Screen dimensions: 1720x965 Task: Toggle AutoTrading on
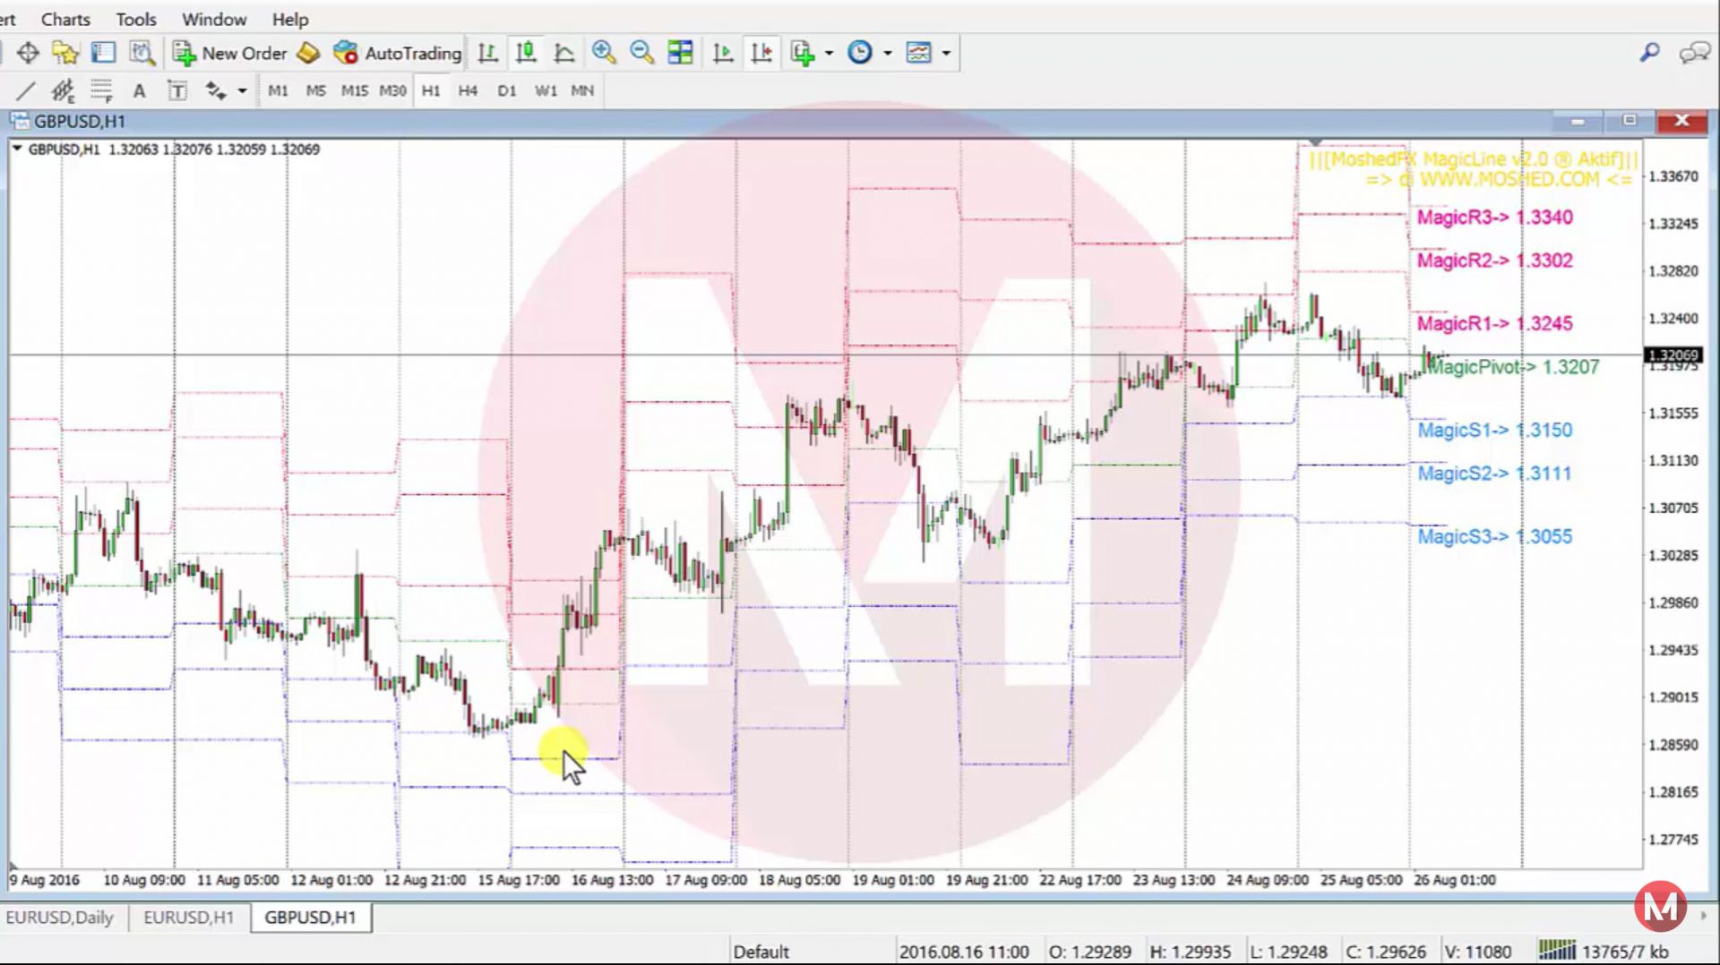pos(397,52)
